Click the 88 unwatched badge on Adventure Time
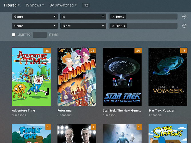The height and width of the screenshot is (143, 191). coord(47,51)
